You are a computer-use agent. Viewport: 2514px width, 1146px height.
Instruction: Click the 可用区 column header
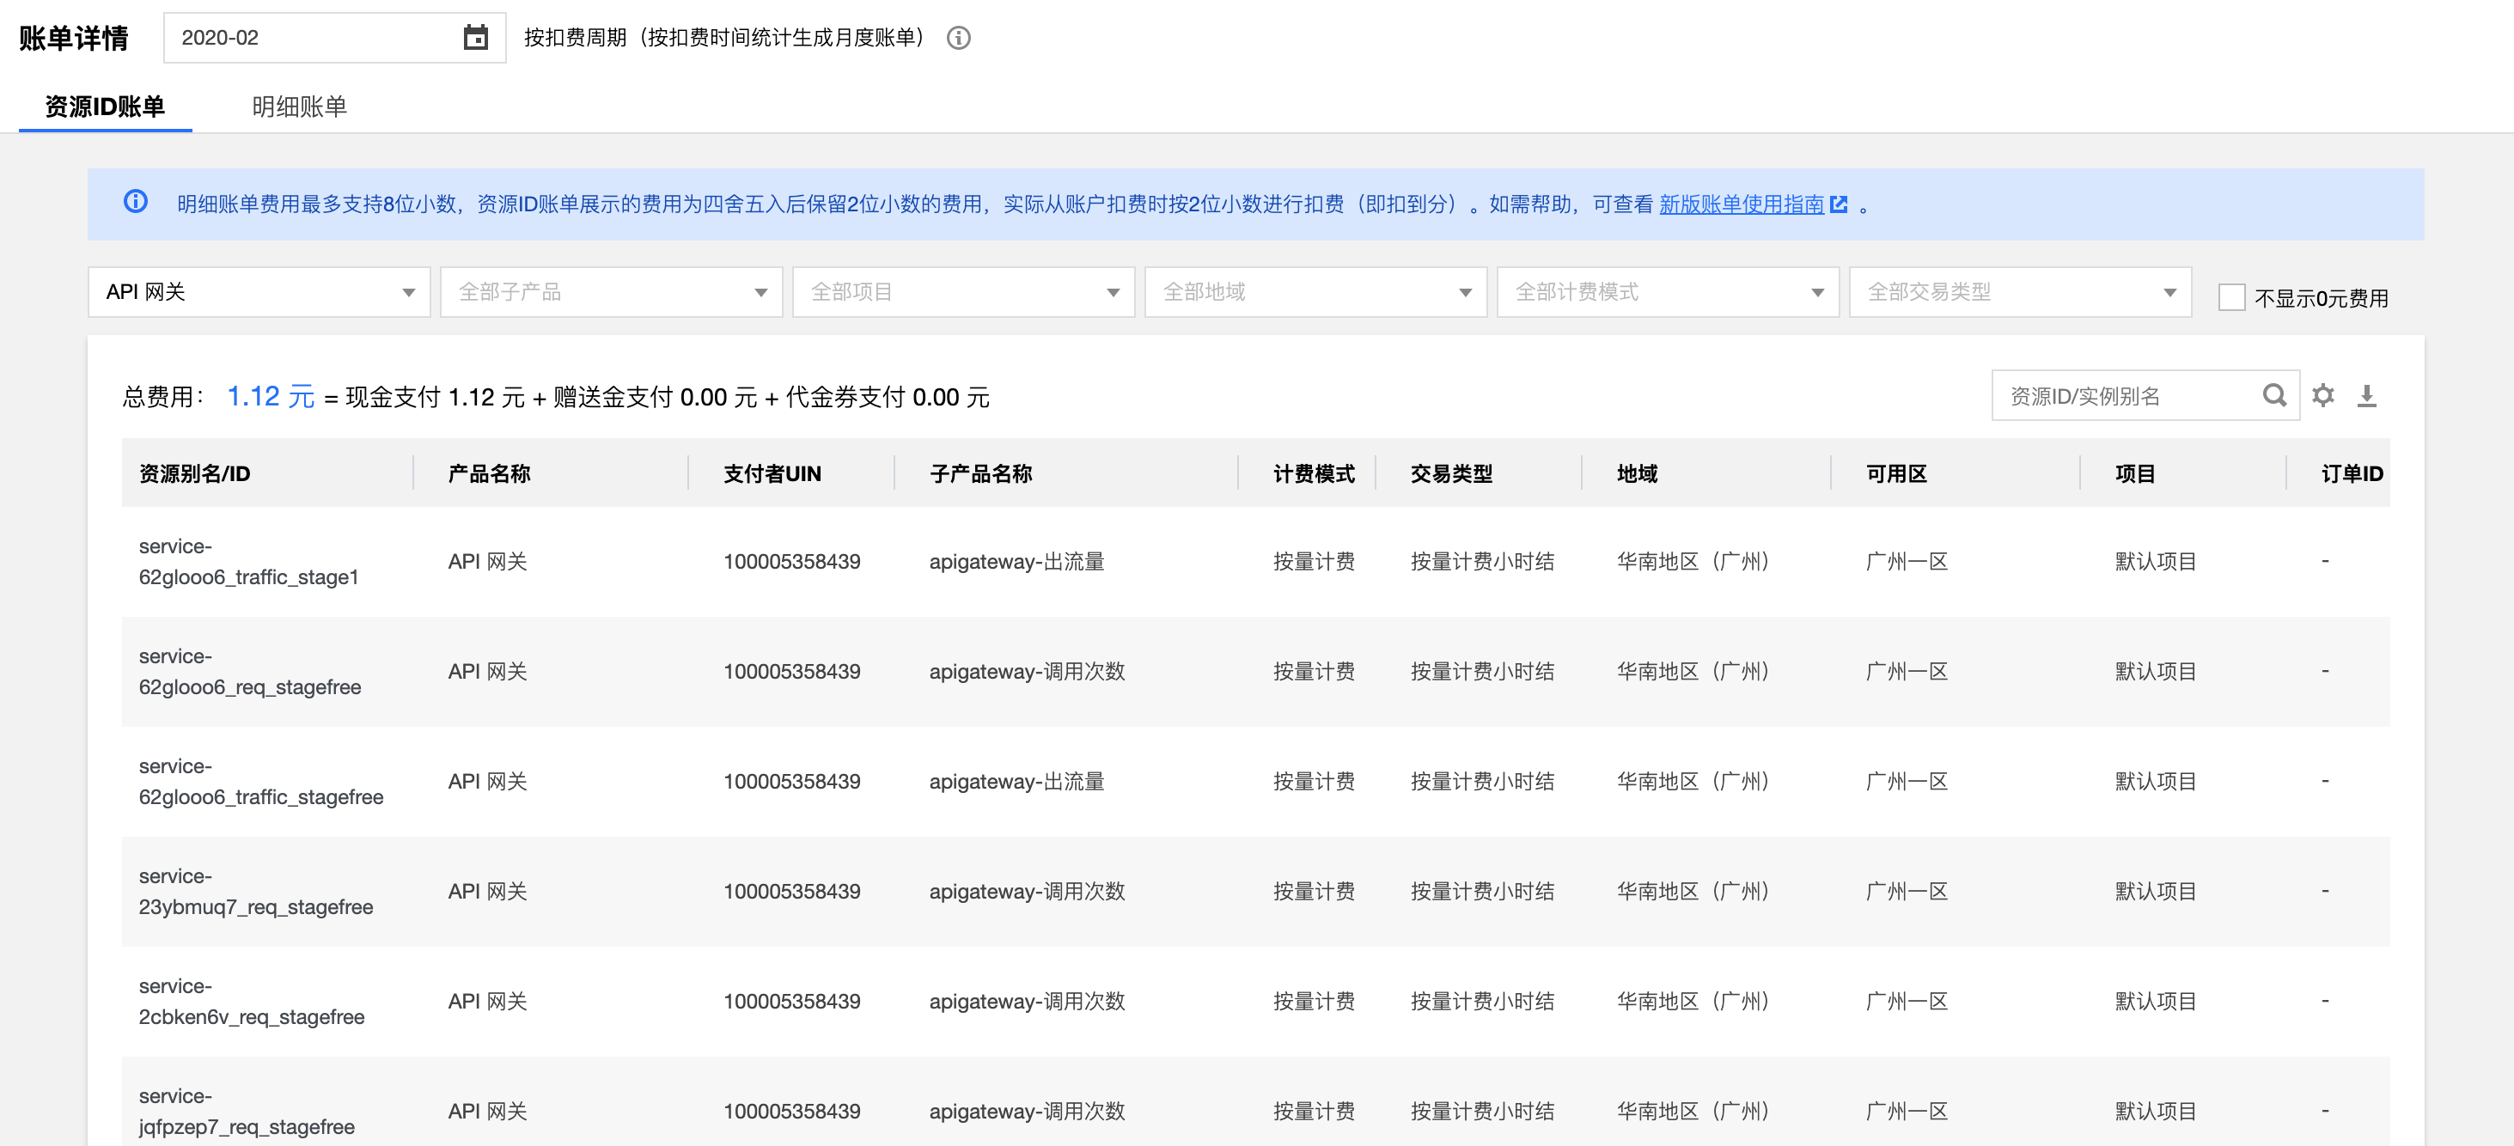point(1896,473)
